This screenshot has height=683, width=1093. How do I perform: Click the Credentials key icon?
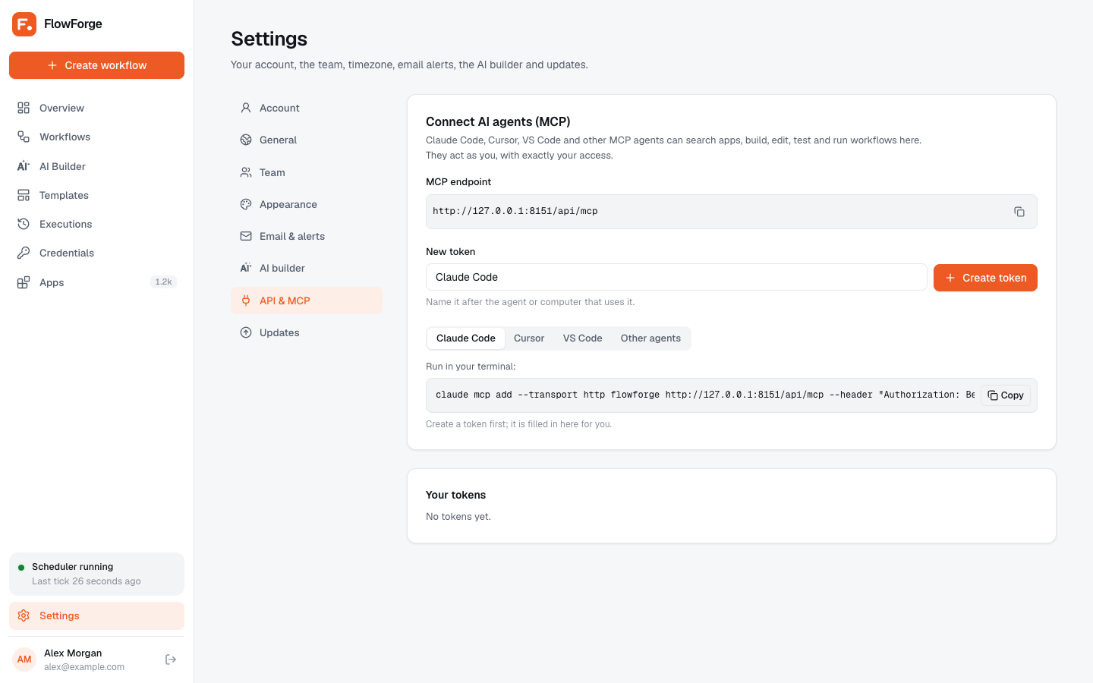[x=24, y=253]
